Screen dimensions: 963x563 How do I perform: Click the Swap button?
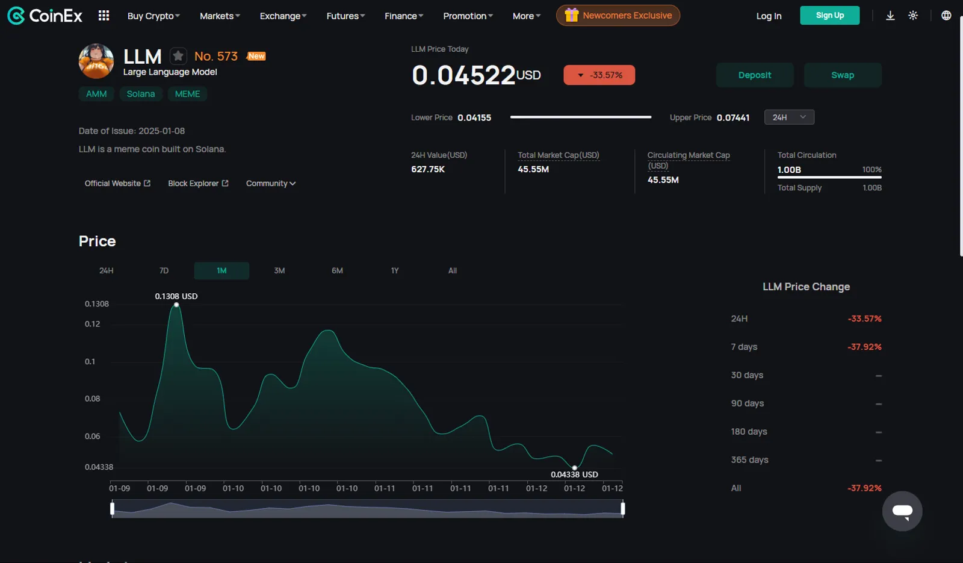click(x=843, y=75)
